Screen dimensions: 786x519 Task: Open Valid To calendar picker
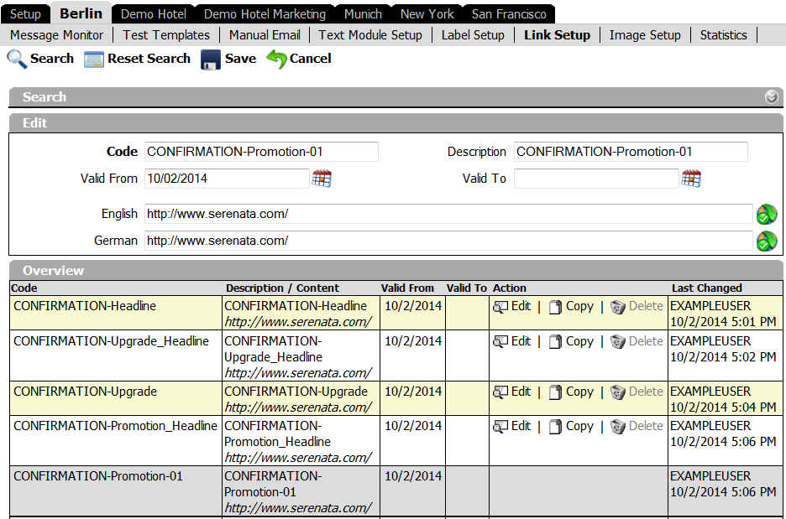[691, 179]
